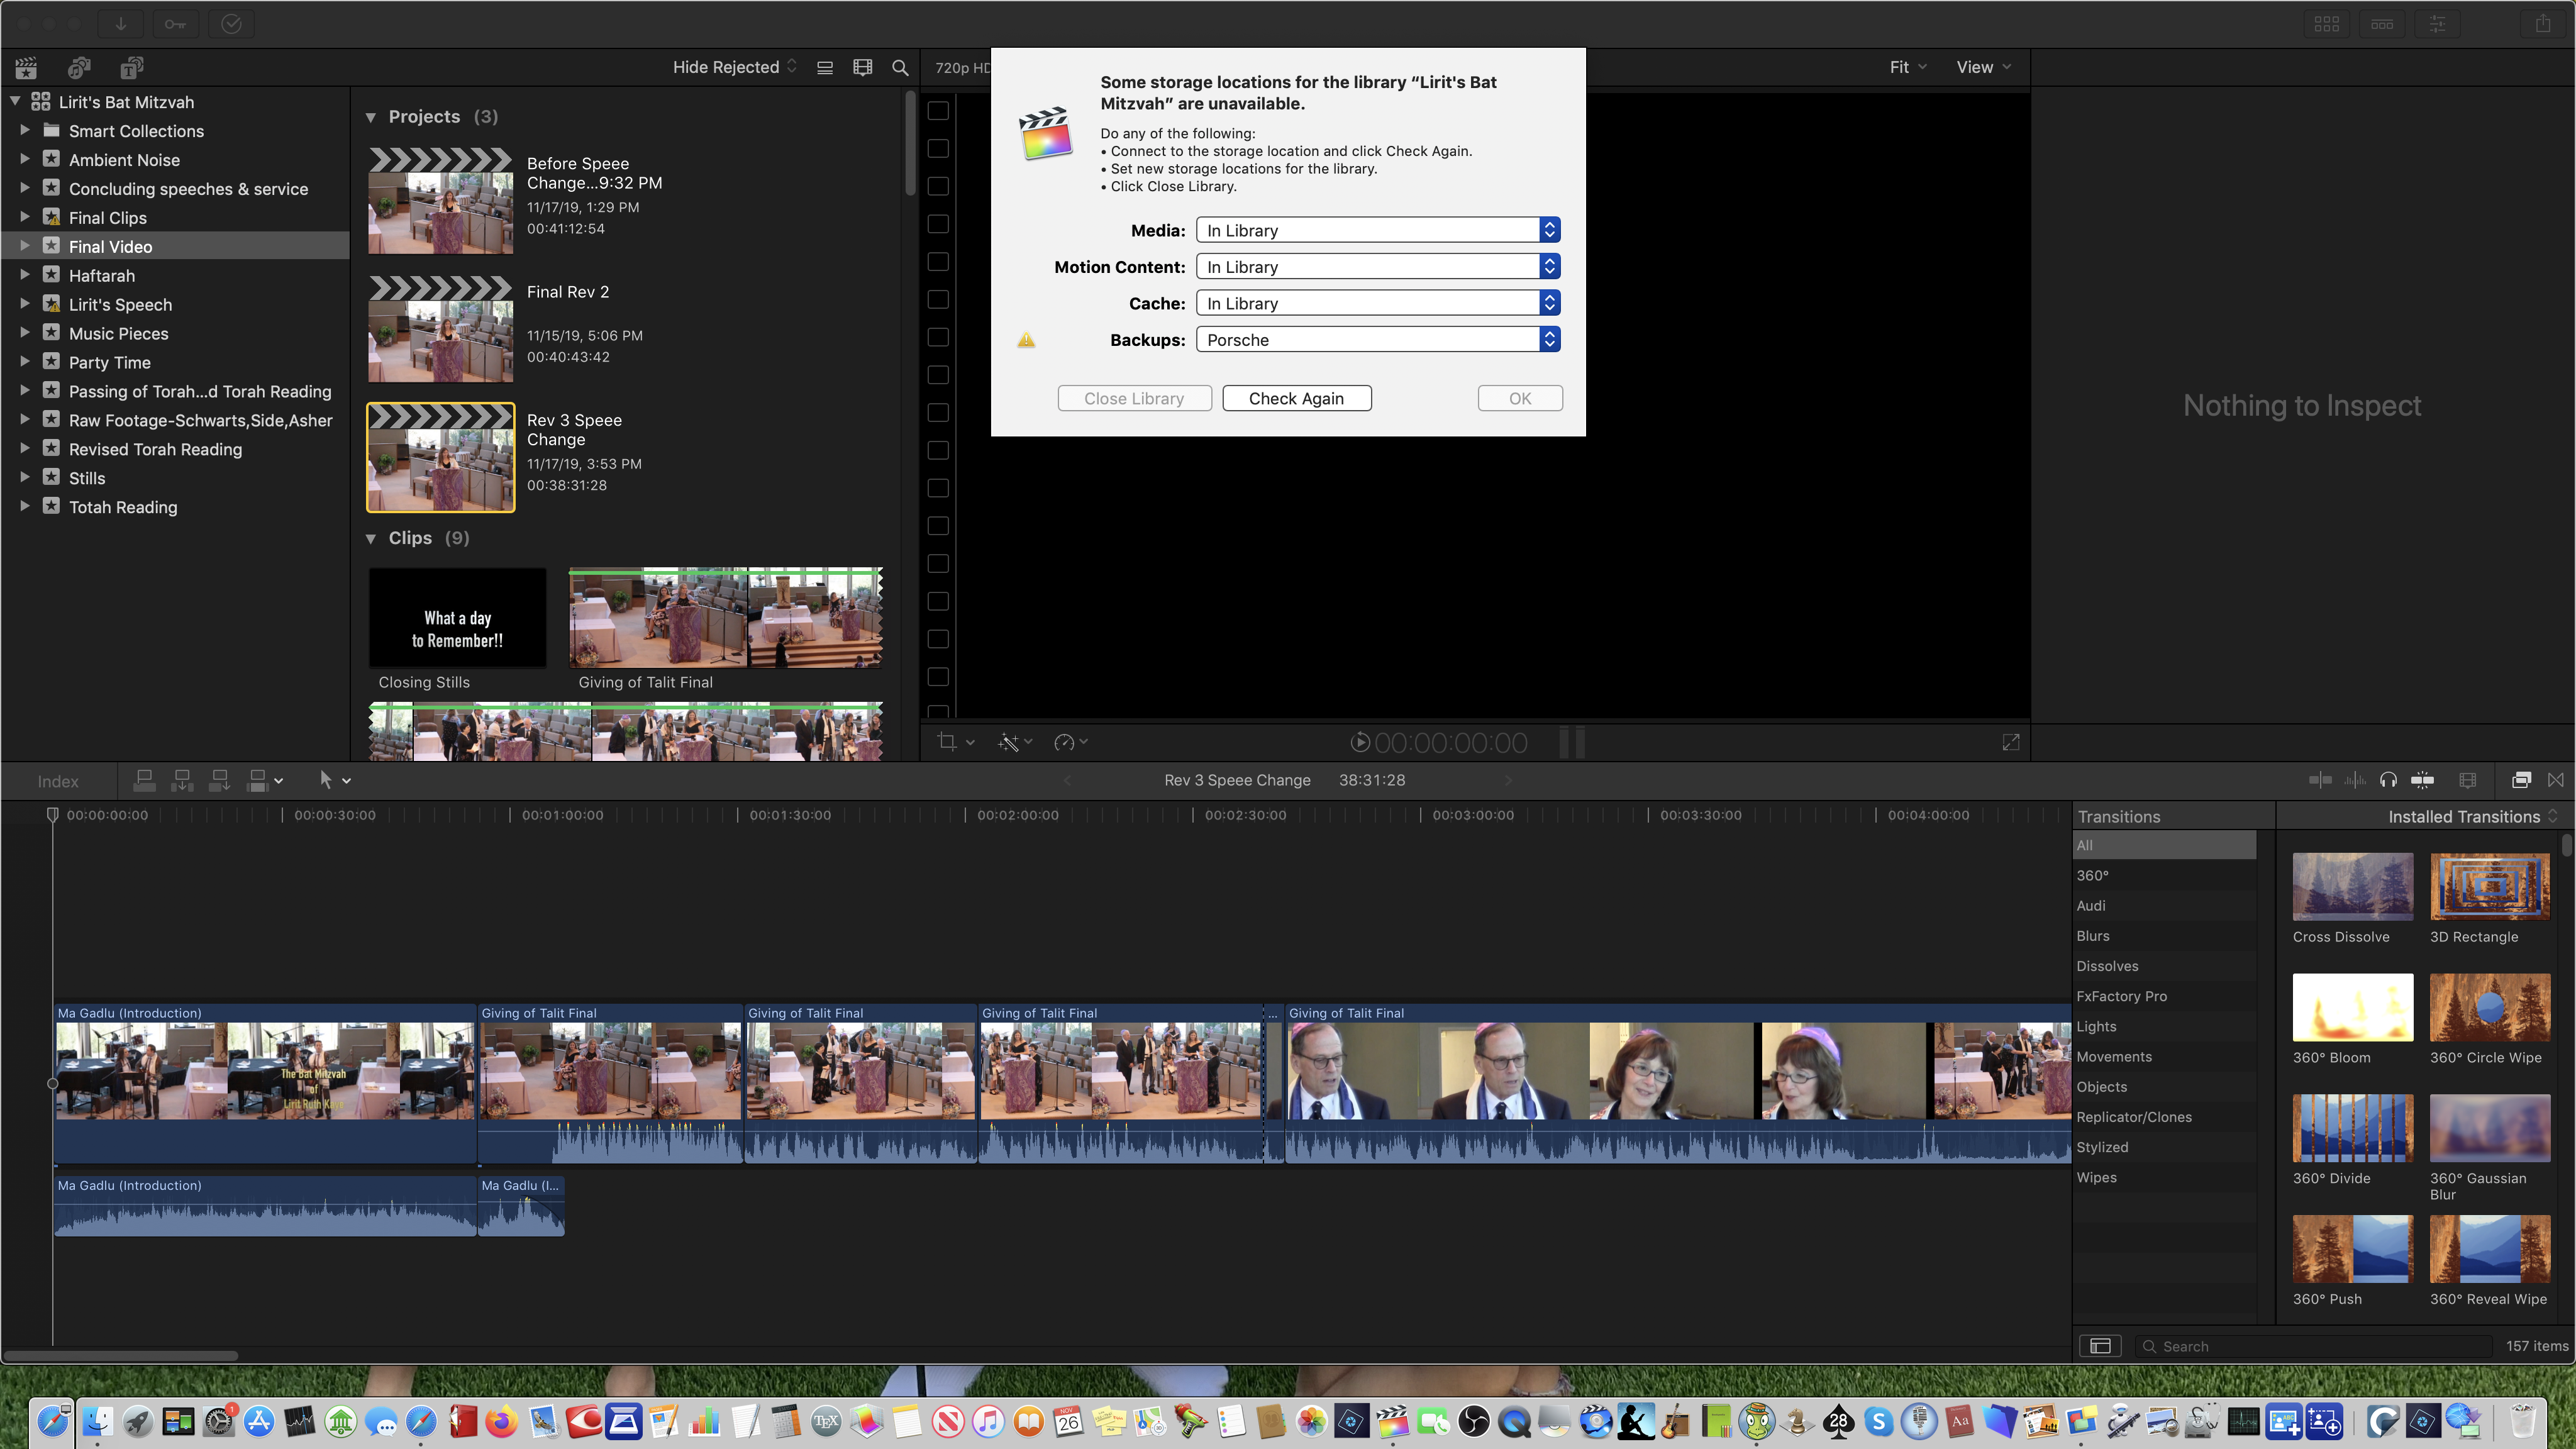Screen dimensions: 2576x1449
Task: Toggle filmstrip view icon in browser
Action: pyautogui.click(x=862, y=67)
